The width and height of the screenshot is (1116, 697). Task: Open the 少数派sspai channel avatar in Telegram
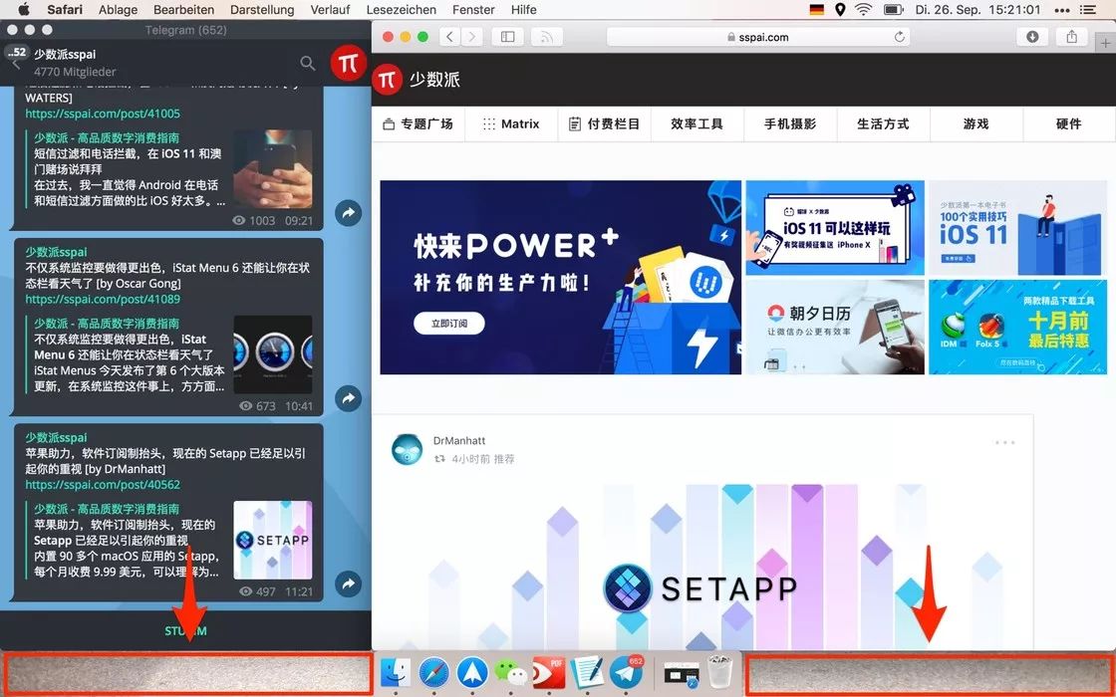click(x=348, y=63)
